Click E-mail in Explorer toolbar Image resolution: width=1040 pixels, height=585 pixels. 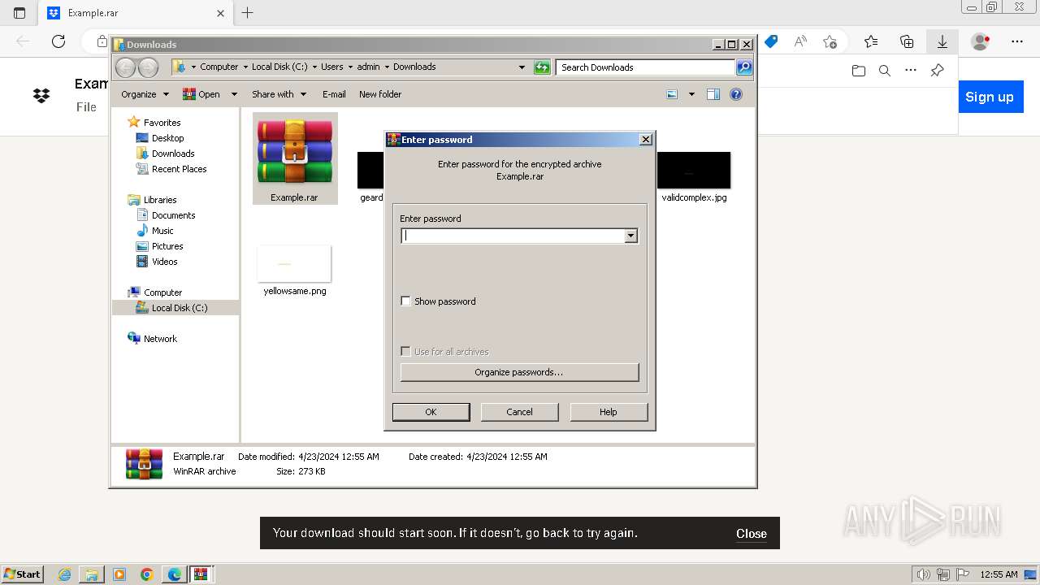point(334,94)
